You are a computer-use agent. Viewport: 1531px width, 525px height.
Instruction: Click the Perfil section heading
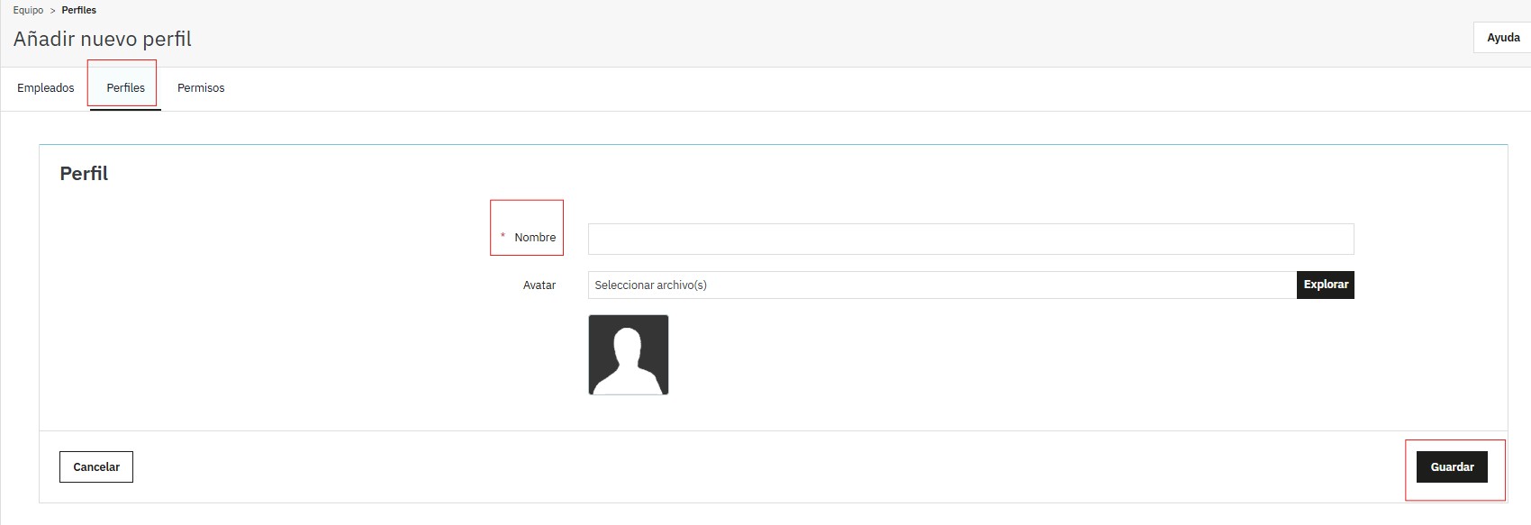[84, 174]
